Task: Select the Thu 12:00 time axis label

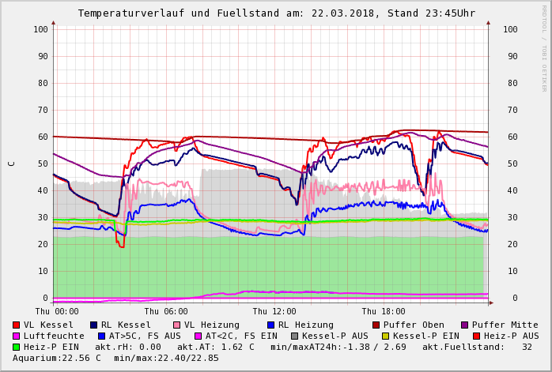Action: click(x=274, y=312)
